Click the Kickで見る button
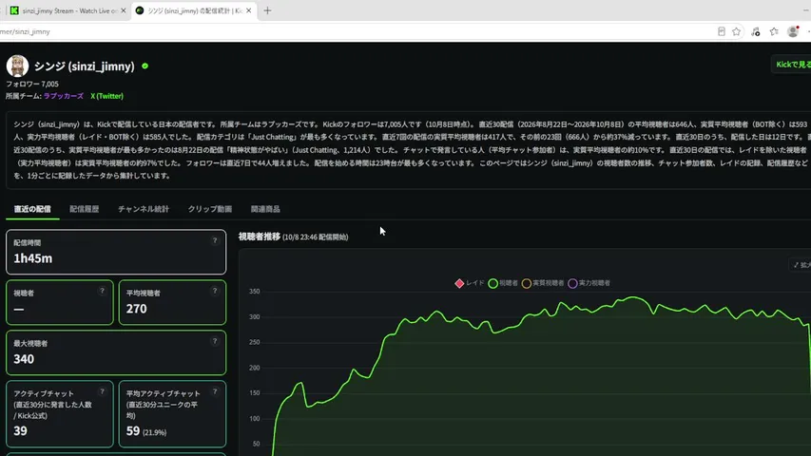The width and height of the screenshot is (811, 456). pos(792,65)
